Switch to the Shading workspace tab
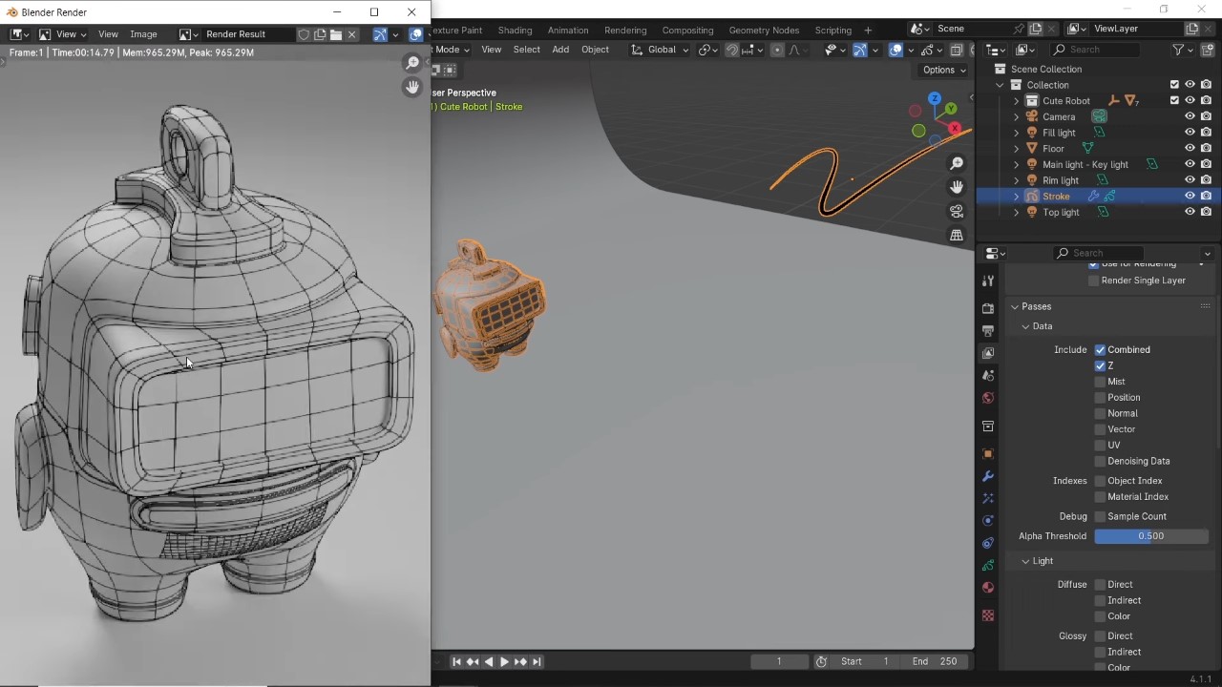 tap(515, 30)
